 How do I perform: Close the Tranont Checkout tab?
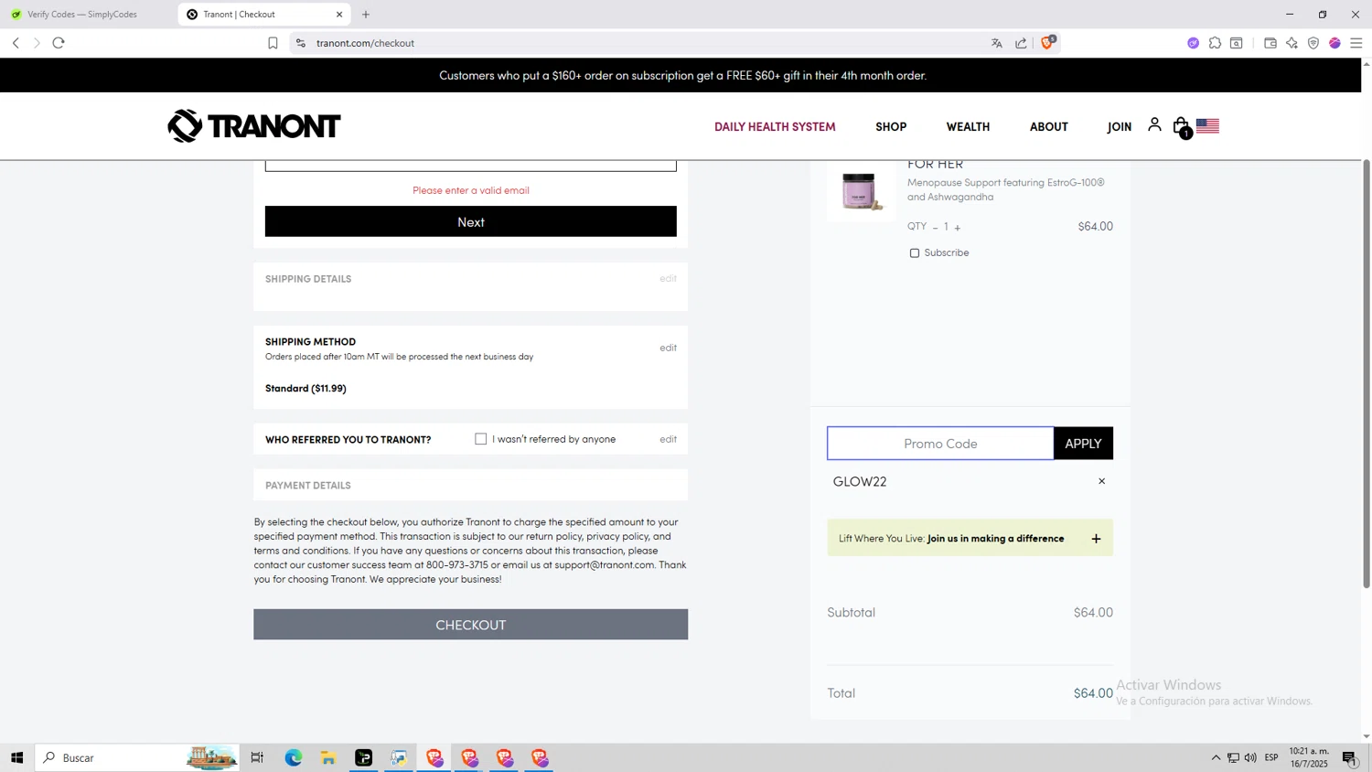pyautogui.click(x=339, y=15)
